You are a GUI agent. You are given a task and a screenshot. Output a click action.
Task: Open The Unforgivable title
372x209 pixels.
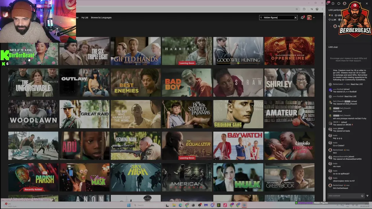coord(33,83)
